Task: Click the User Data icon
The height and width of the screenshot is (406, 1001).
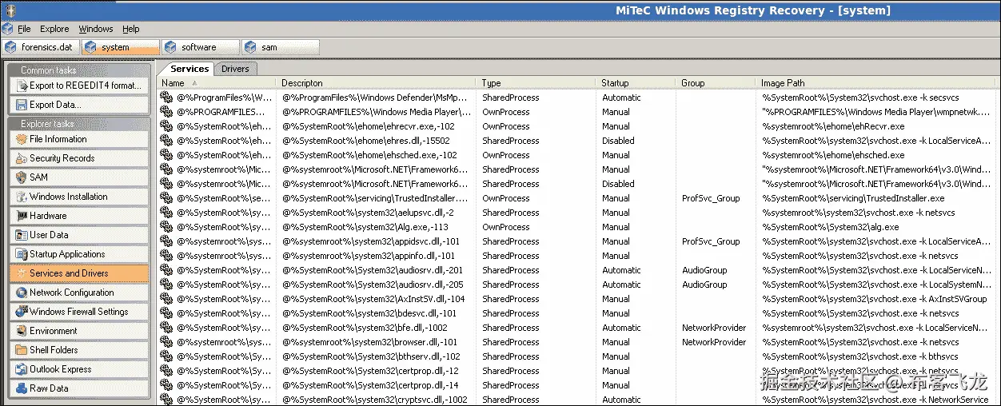Action: pyautogui.click(x=21, y=235)
